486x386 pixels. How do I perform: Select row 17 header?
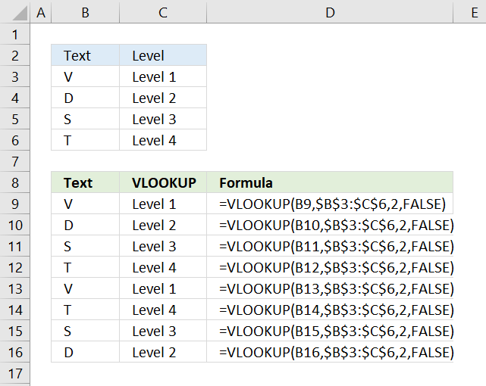[x=15, y=373]
